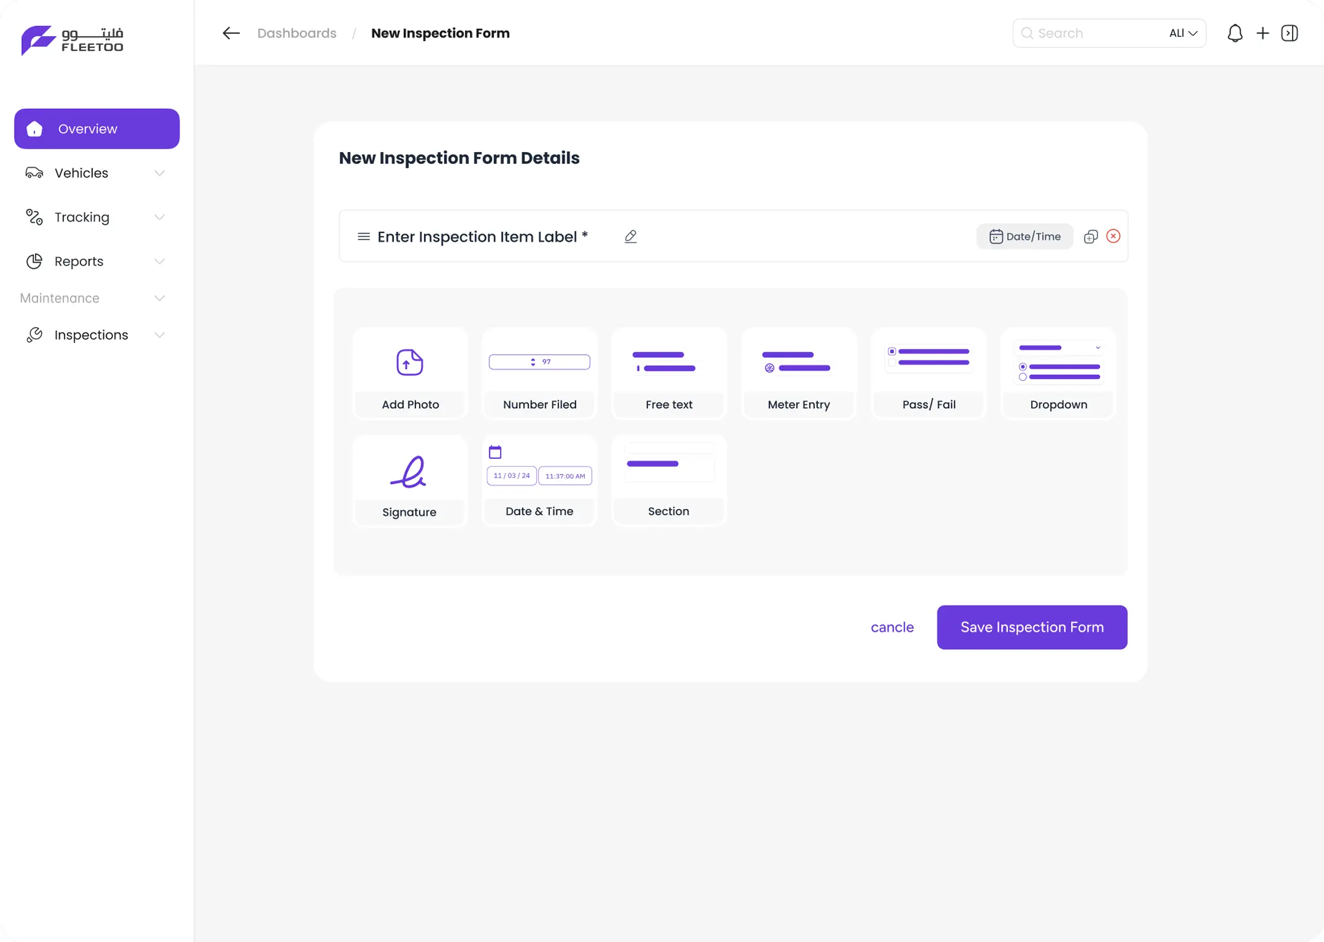Select the Add Photo field type
The image size is (1324, 942).
tap(409, 374)
